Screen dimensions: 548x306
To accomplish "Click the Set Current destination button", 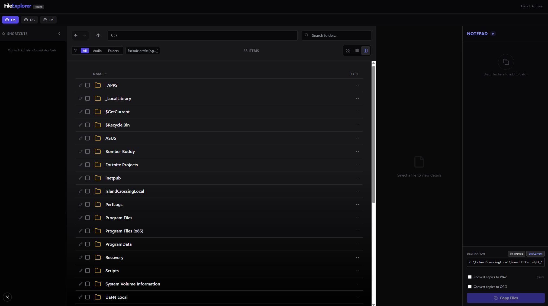I will click(x=535, y=254).
